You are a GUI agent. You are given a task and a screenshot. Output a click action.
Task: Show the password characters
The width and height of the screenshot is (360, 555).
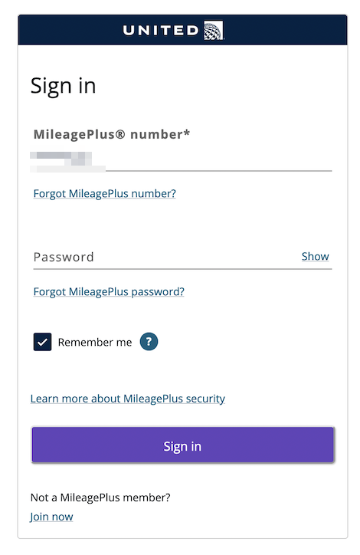click(x=315, y=256)
